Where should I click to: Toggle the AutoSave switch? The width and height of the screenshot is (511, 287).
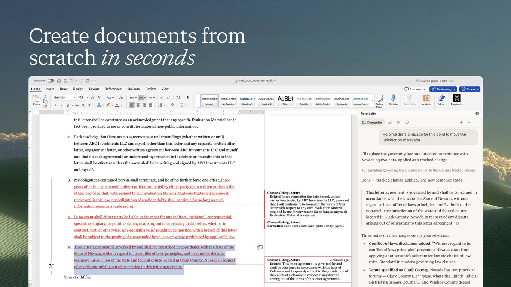[51, 81]
